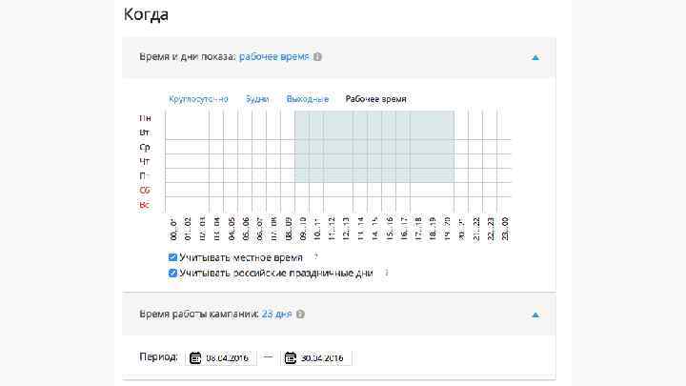
Task: Select the 'Круглосуточно' schedule preset
Action: 198,99
